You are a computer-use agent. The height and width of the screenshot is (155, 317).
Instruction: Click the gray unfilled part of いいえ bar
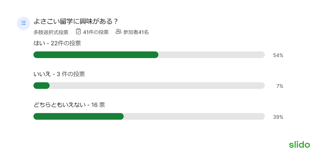(x=157, y=86)
